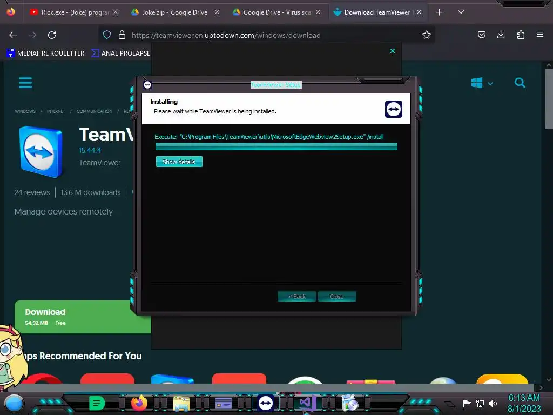This screenshot has width=553, height=415.
Task: Click INTERNET breadcrumb link
Action: click(56, 111)
